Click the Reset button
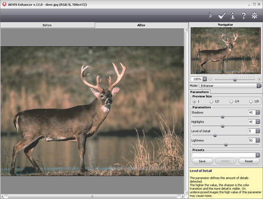This screenshot has height=199, width=263. pos(249,161)
